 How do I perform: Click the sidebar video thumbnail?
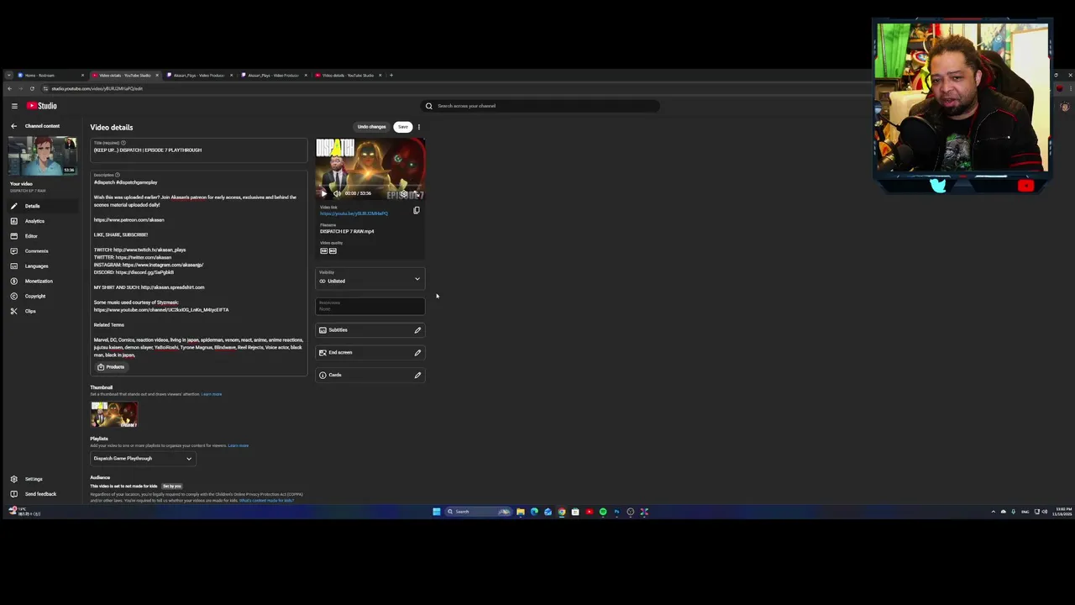[x=42, y=155]
